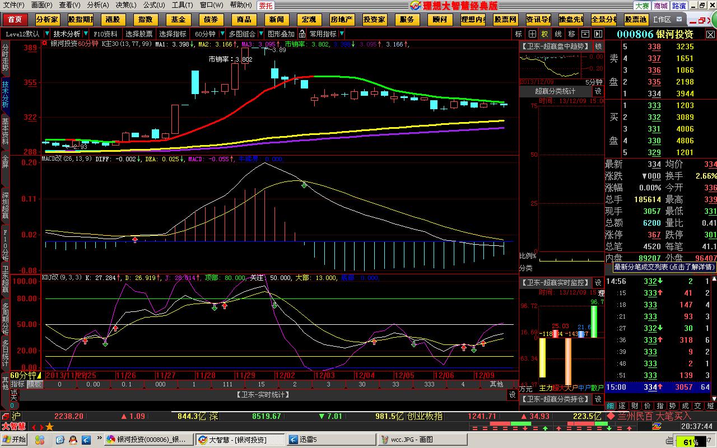
Task: Click the 路演 link at top right
Action: tap(679, 6)
